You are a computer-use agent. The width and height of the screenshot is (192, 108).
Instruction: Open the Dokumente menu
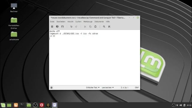tap(99, 22)
